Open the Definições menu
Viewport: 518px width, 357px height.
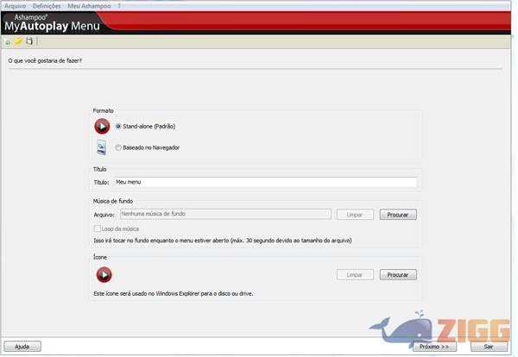[x=47, y=6]
